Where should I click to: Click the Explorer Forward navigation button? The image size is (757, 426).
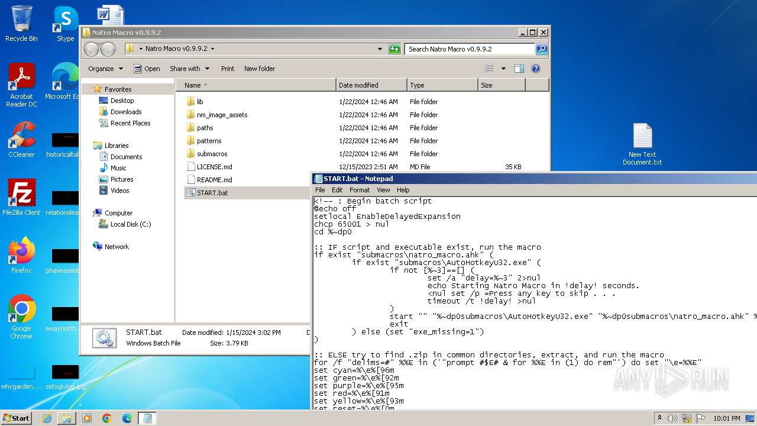[108, 49]
